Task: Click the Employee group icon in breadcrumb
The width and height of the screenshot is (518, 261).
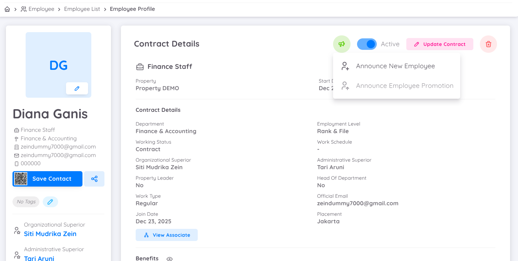Action: (23, 9)
